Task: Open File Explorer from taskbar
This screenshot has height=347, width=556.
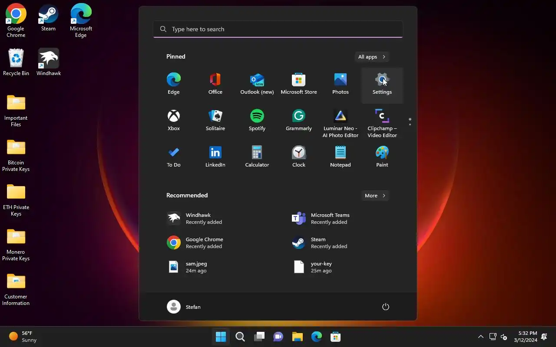Action: [x=298, y=337]
